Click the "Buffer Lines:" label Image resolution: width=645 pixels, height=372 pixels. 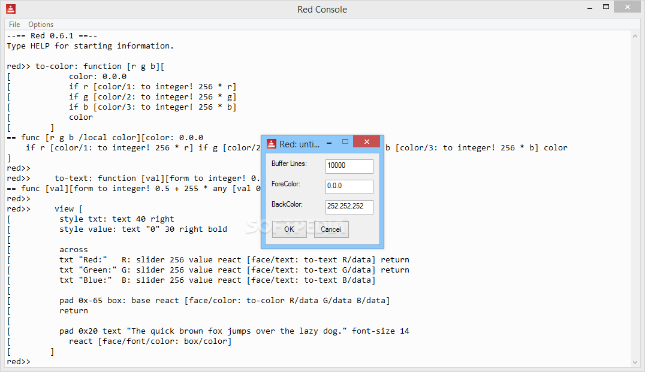click(289, 164)
